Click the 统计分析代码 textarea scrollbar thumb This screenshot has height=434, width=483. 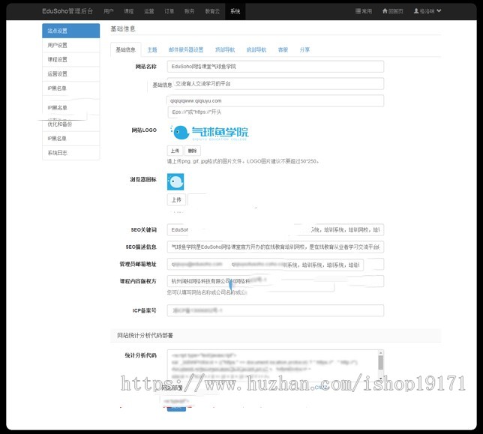[381, 363]
